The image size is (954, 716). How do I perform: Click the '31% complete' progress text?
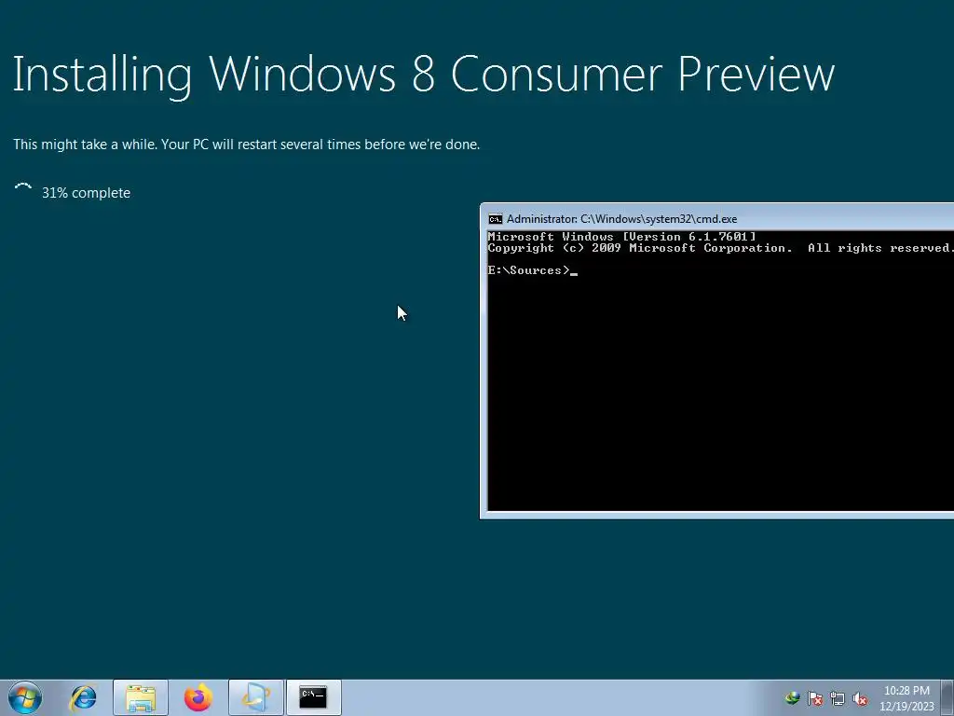pos(86,193)
